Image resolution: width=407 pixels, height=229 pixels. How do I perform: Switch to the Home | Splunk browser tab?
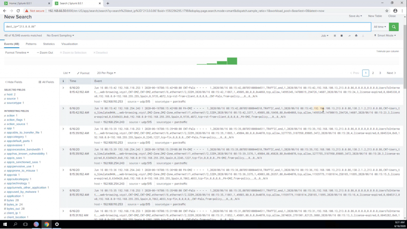(27, 3)
